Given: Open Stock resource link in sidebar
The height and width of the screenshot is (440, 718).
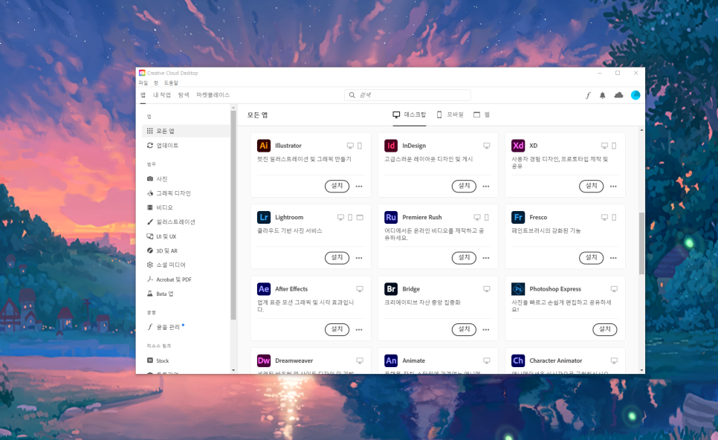Looking at the screenshot, I should click(x=186, y=360).
